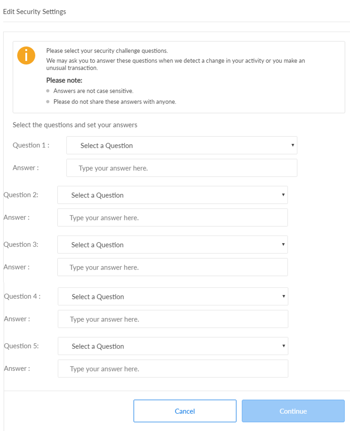Open the Question 4 dropdown
This screenshot has height=431, width=350.
pos(173,297)
